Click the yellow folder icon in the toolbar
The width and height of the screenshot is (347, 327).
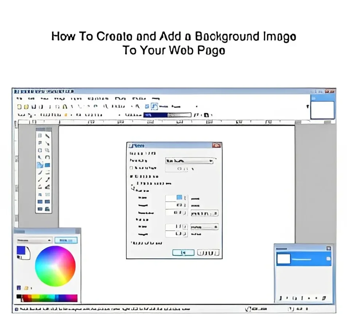(26, 107)
